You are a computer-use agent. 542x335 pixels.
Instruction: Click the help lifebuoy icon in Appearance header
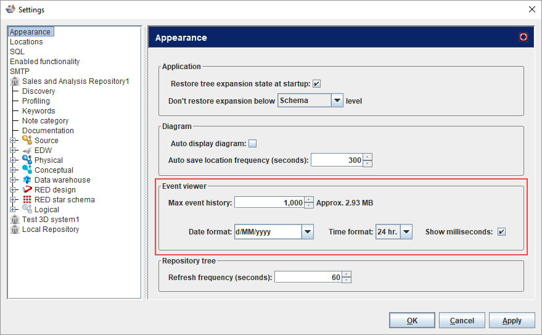[x=524, y=37]
